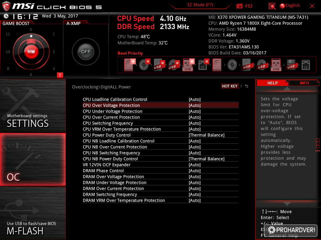Select CPU NB Over Current Protection row
Viewport: 321px width, 240px height.
click(160, 147)
